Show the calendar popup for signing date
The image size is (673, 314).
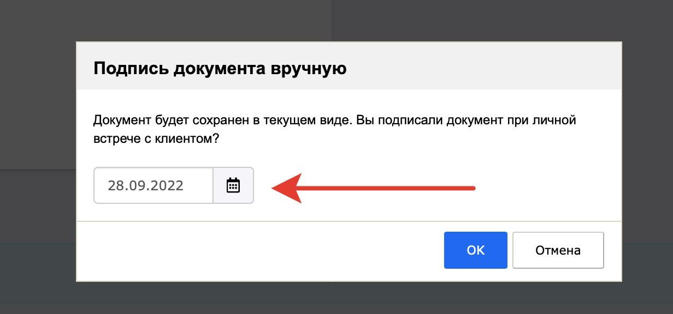[233, 185]
